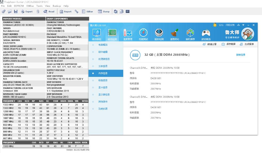The image size is (262, 153).
Task: Open the Tools menu
Action: [x=39, y=6]
